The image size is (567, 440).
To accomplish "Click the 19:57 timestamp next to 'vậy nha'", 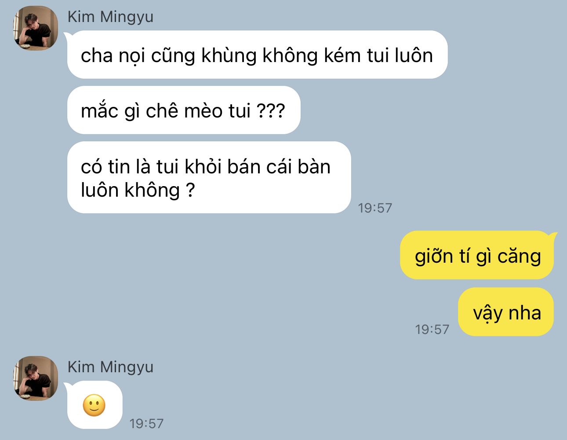I will [432, 329].
